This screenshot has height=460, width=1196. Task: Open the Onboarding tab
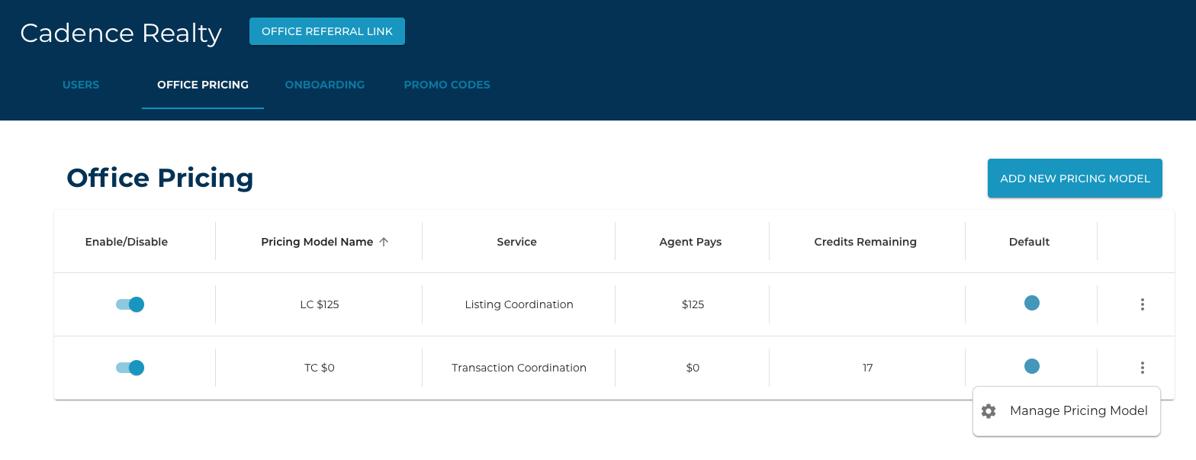click(x=325, y=85)
